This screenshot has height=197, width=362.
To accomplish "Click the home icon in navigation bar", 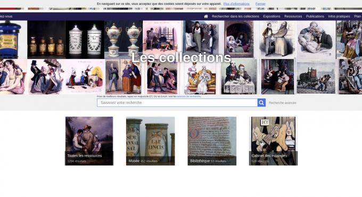I will click(206, 17).
